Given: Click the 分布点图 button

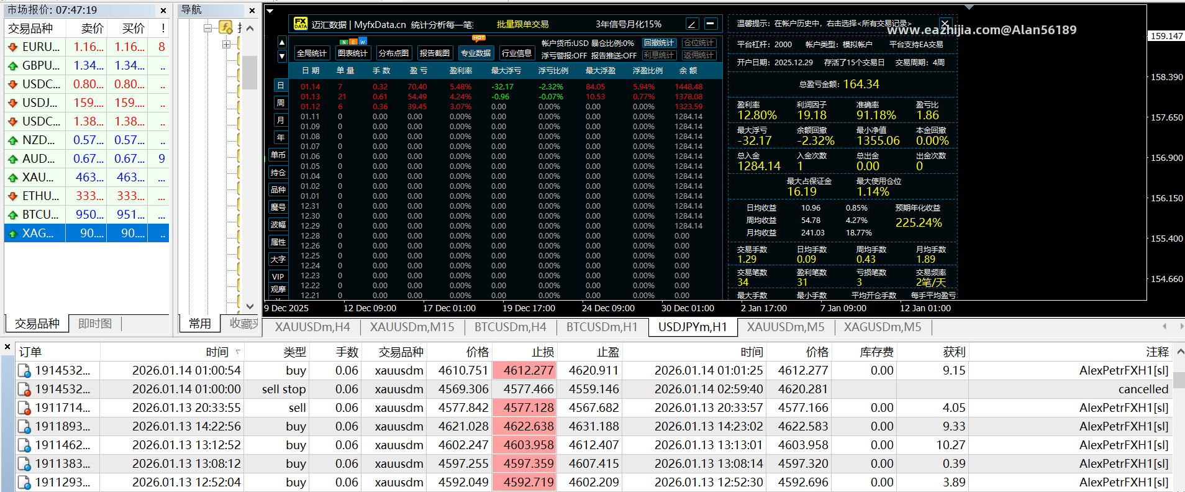Looking at the screenshot, I should pyautogui.click(x=394, y=53).
